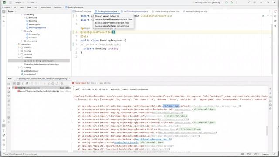Sort test results by duration icon
279x157 pixels.
(x=27, y=83)
